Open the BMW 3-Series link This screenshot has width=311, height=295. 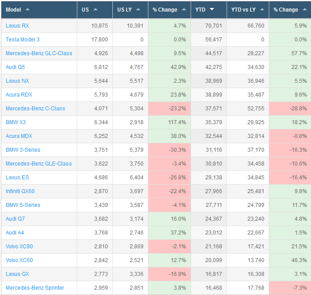(x=23, y=150)
